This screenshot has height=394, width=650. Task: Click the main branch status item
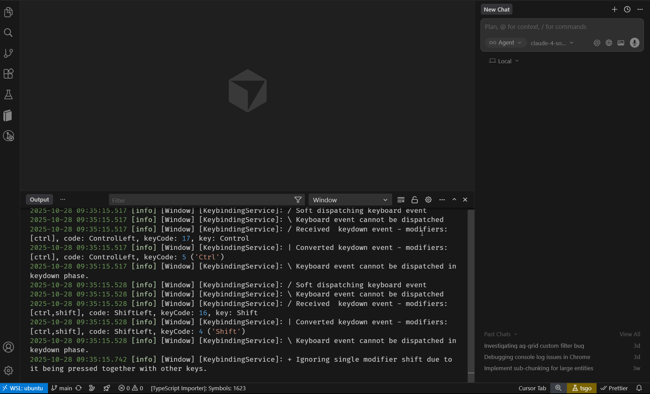pyautogui.click(x=62, y=388)
